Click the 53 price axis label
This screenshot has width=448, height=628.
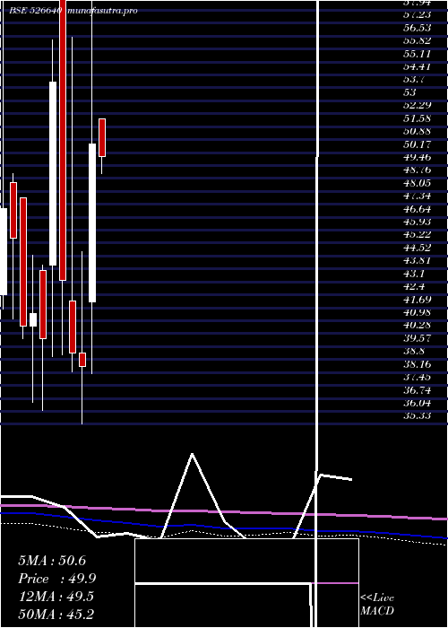[410, 92]
